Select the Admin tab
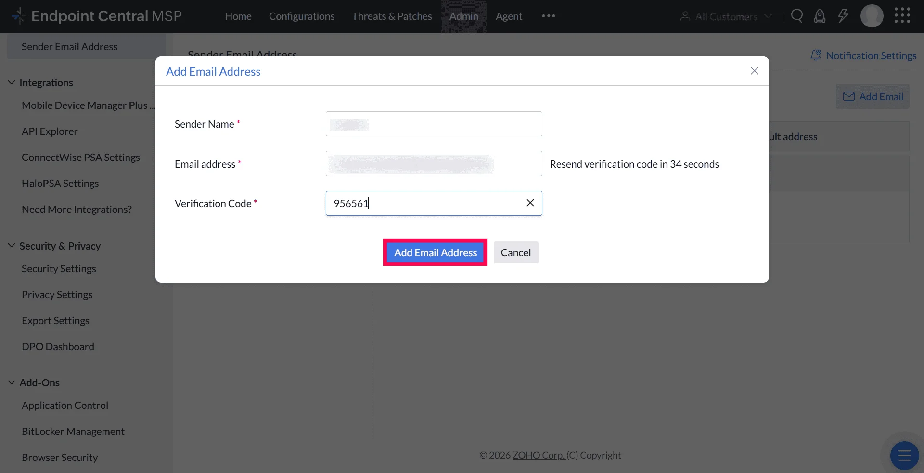 coord(464,16)
